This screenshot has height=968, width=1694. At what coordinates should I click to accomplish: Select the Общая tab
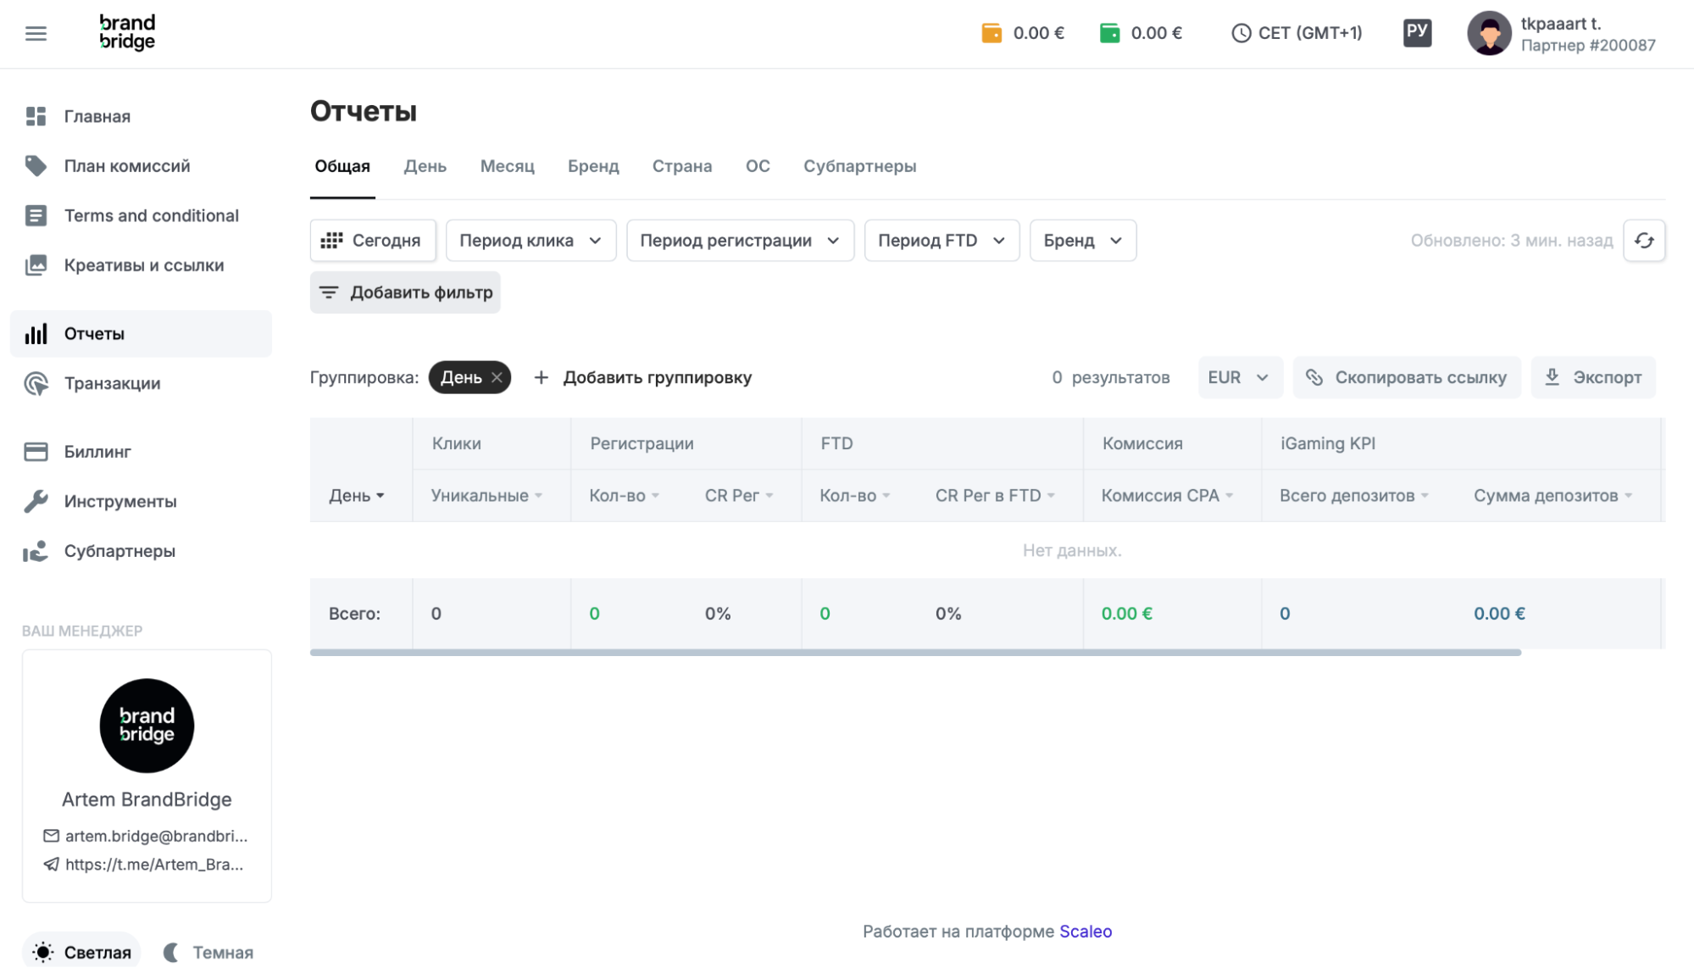coord(342,166)
